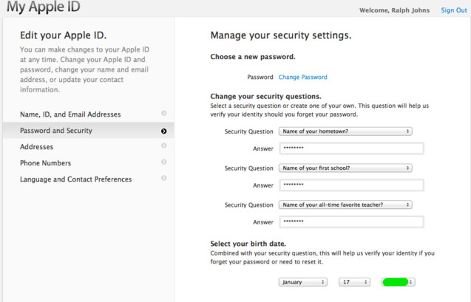Viewport: 471px width, 302px height.
Task: Open Language and Contact Preferences section
Action: click(x=75, y=179)
